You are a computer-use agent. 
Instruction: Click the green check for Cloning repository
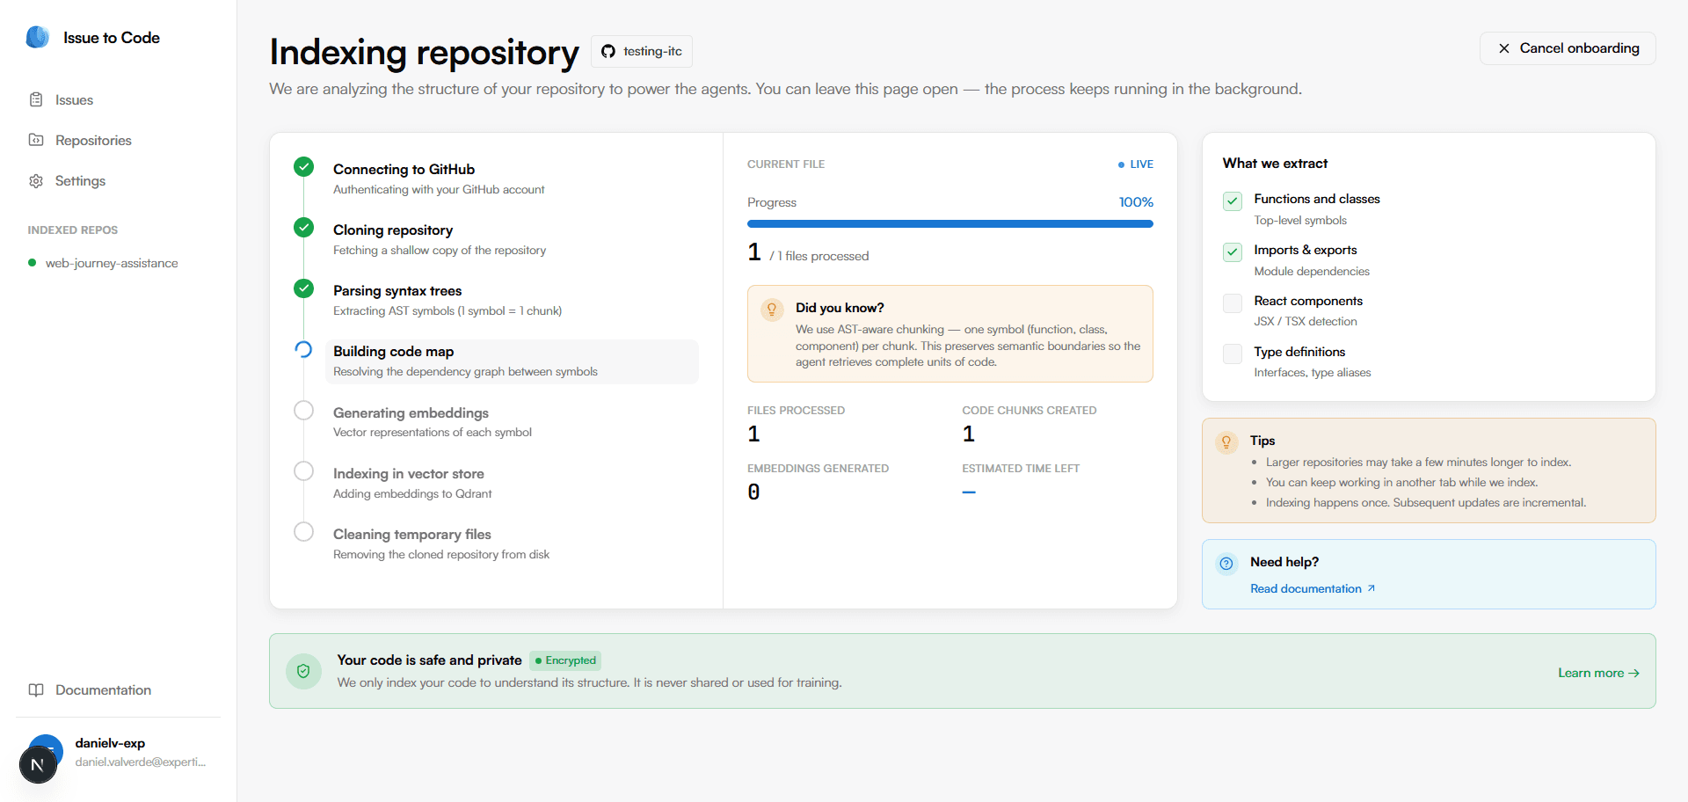(303, 227)
